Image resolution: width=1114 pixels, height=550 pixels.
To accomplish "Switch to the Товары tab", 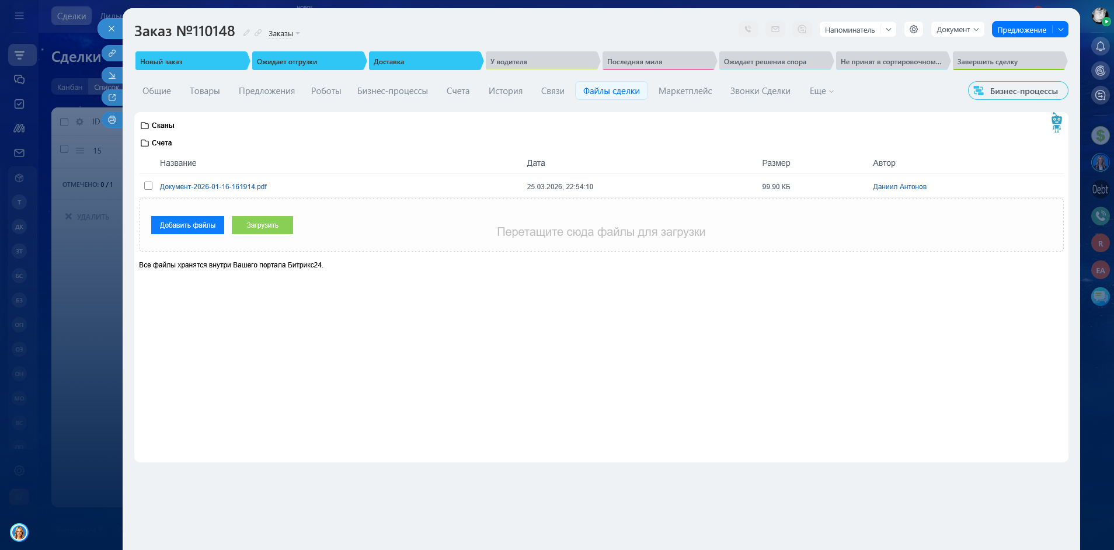I will point(204,91).
